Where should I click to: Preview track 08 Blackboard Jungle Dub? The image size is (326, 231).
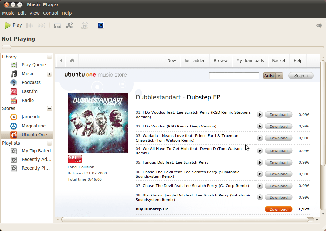(x=260, y=197)
